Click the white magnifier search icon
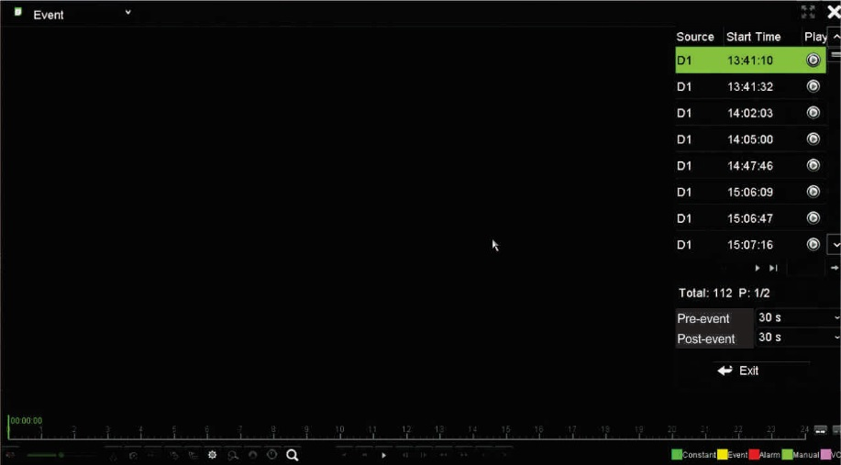Viewport: 841px width, 465px height. 293,455
